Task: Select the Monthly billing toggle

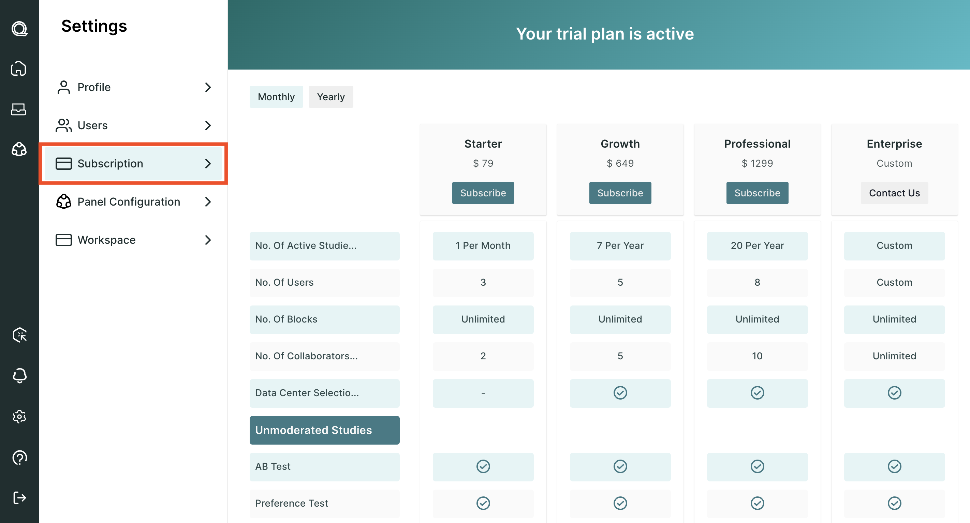Action: 276,97
